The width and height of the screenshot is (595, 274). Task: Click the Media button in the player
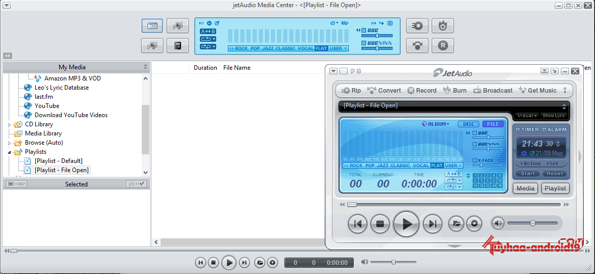[526, 188]
